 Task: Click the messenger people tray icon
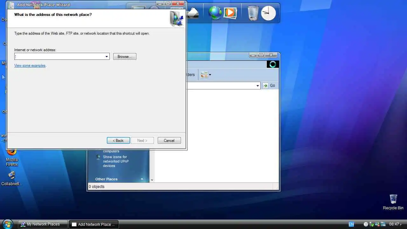[377, 224]
